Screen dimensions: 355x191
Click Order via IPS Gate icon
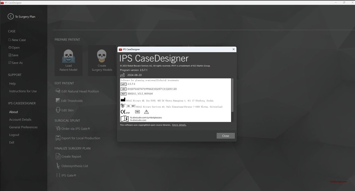58,128
